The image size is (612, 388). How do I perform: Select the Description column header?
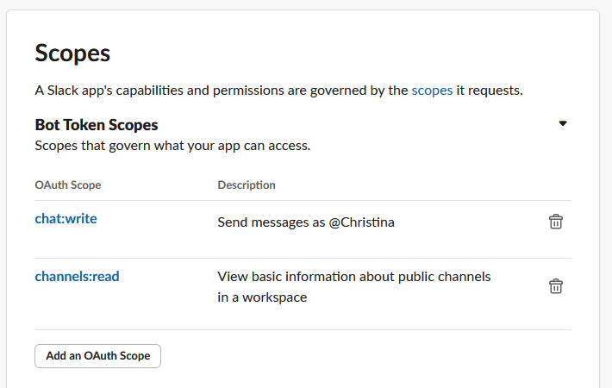coord(247,185)
